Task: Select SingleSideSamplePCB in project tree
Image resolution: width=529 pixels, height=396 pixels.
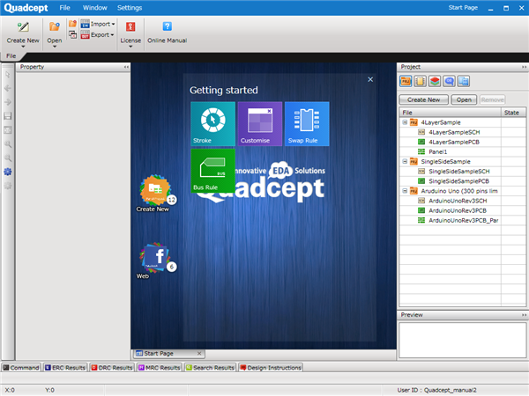Action: point(458,180)
